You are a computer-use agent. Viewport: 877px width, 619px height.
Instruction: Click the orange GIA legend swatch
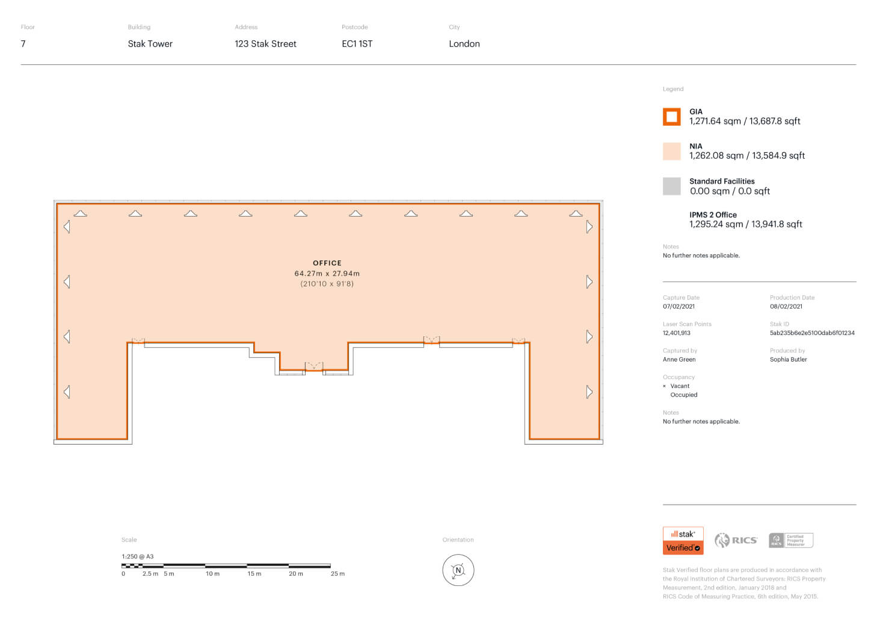[x=671, y=117]
